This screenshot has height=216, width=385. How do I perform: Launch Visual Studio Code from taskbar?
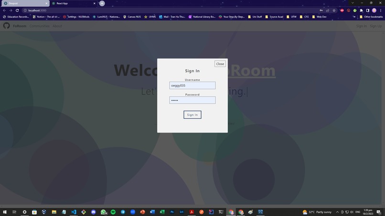[74, 212]
